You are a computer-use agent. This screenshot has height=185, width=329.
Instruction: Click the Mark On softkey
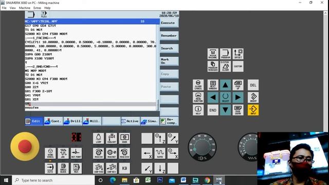[x=169, y=61]
